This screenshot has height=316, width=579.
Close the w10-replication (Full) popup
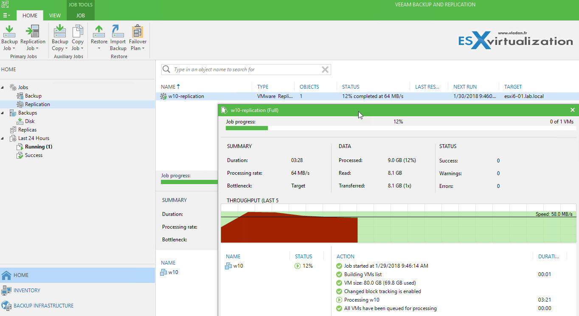tap(572, 110)
